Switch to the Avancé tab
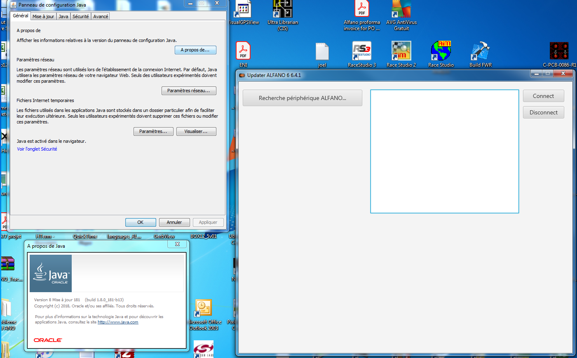This screenshot has height=358, width=577. click(101, 16)
